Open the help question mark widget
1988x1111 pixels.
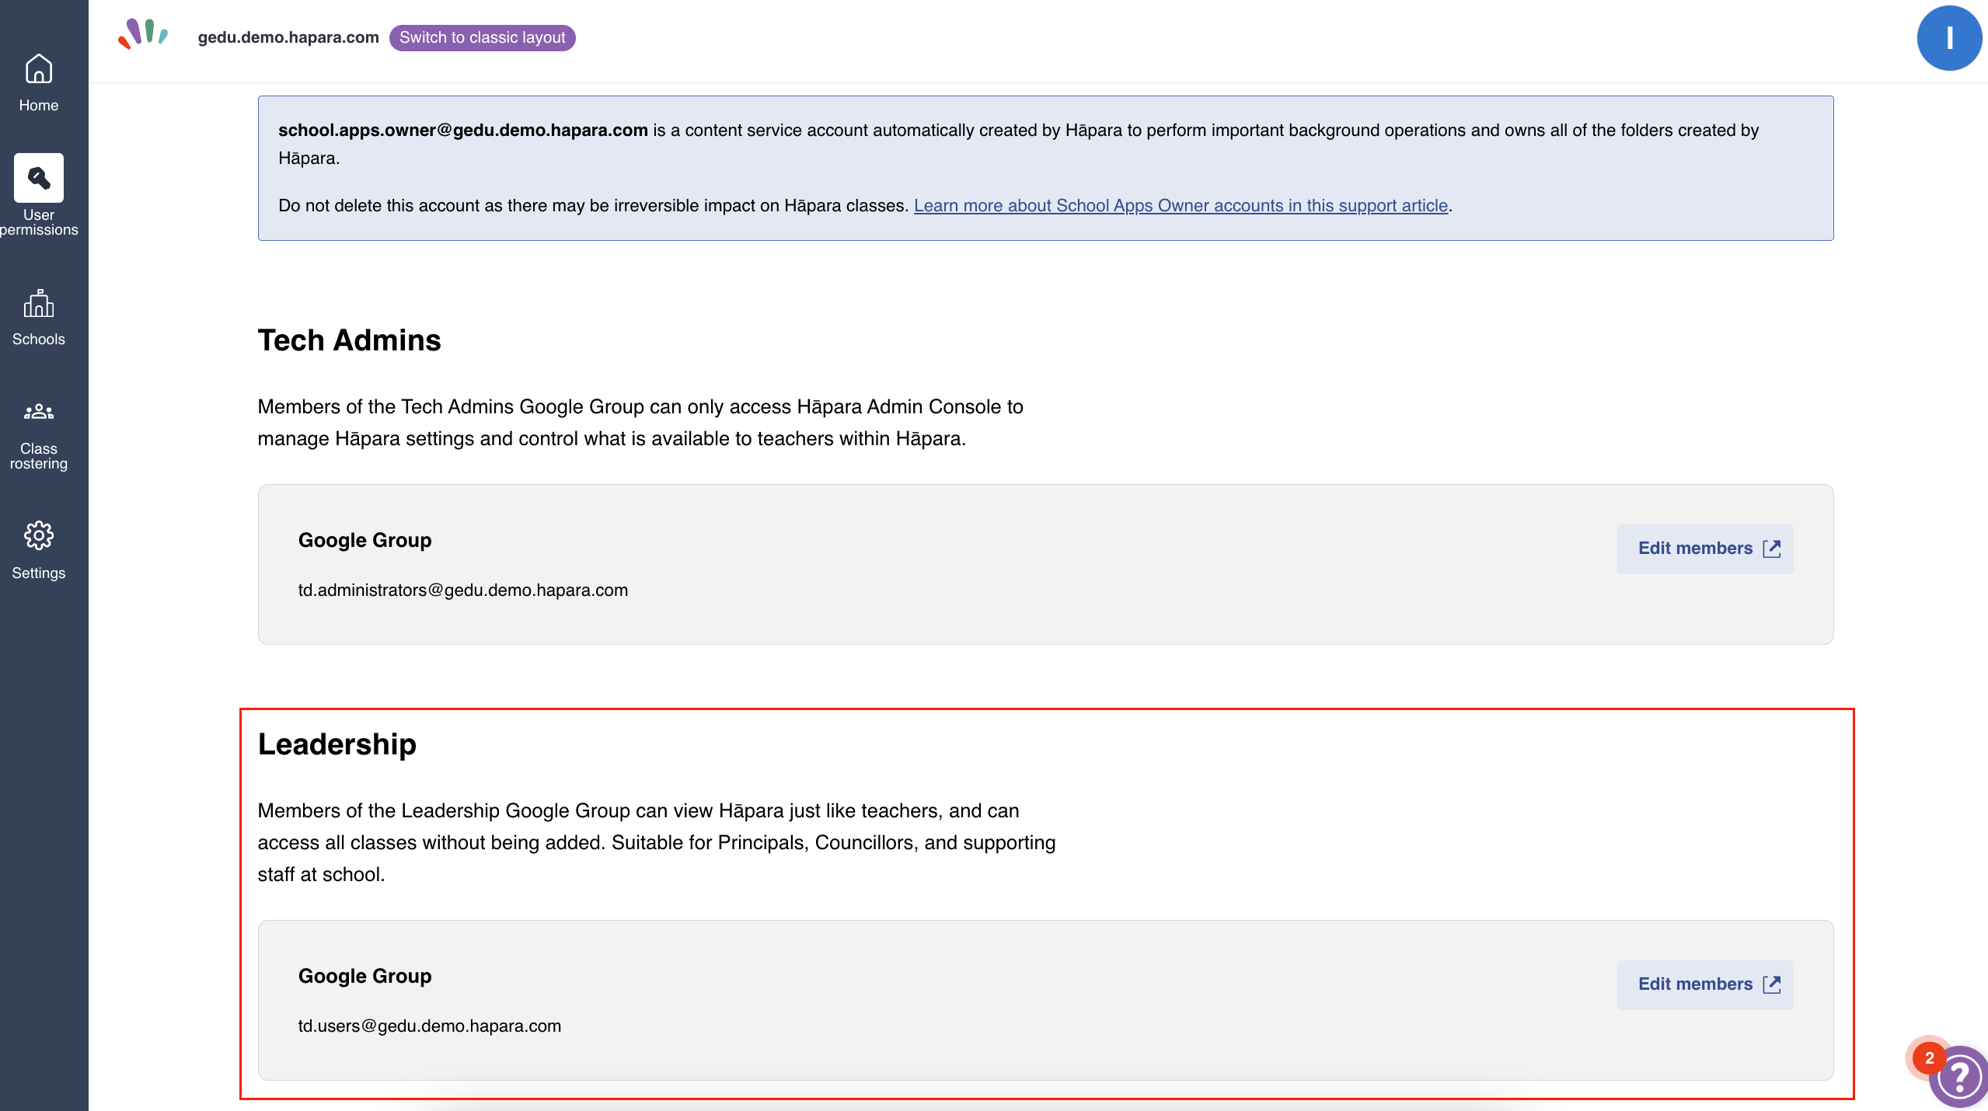coord(1959,1077)
